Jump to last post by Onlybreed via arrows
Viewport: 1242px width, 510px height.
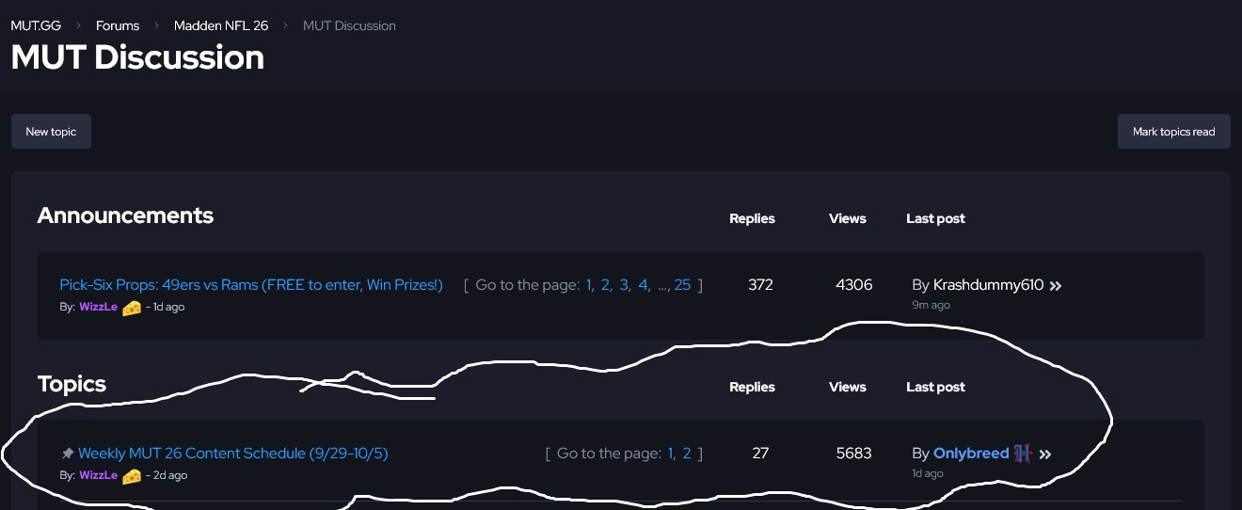coord(1044,454)
